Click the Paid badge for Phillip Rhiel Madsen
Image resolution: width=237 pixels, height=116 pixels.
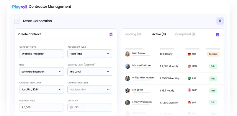213,79
